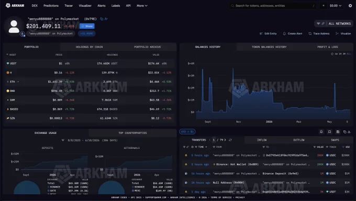356x201 pixels.
Task: Select the 1M time range
Action: pyautogui.click(x=340, y=54)
